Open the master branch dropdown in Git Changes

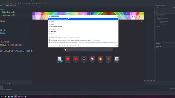tap(164, 7)
